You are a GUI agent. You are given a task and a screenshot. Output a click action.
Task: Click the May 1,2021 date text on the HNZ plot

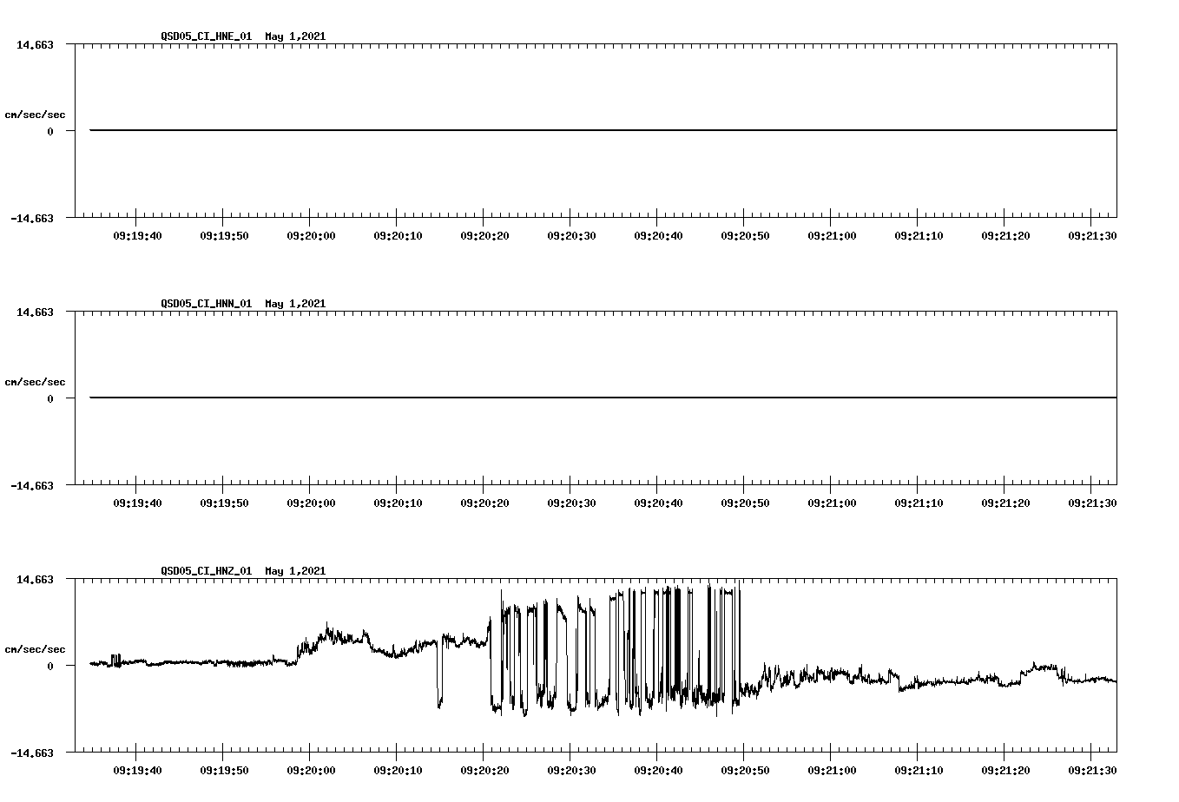click(x=294, y=571)
